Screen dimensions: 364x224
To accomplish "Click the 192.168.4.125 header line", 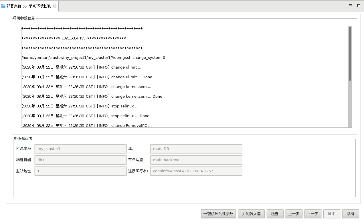I will click(x=74, y=38).
